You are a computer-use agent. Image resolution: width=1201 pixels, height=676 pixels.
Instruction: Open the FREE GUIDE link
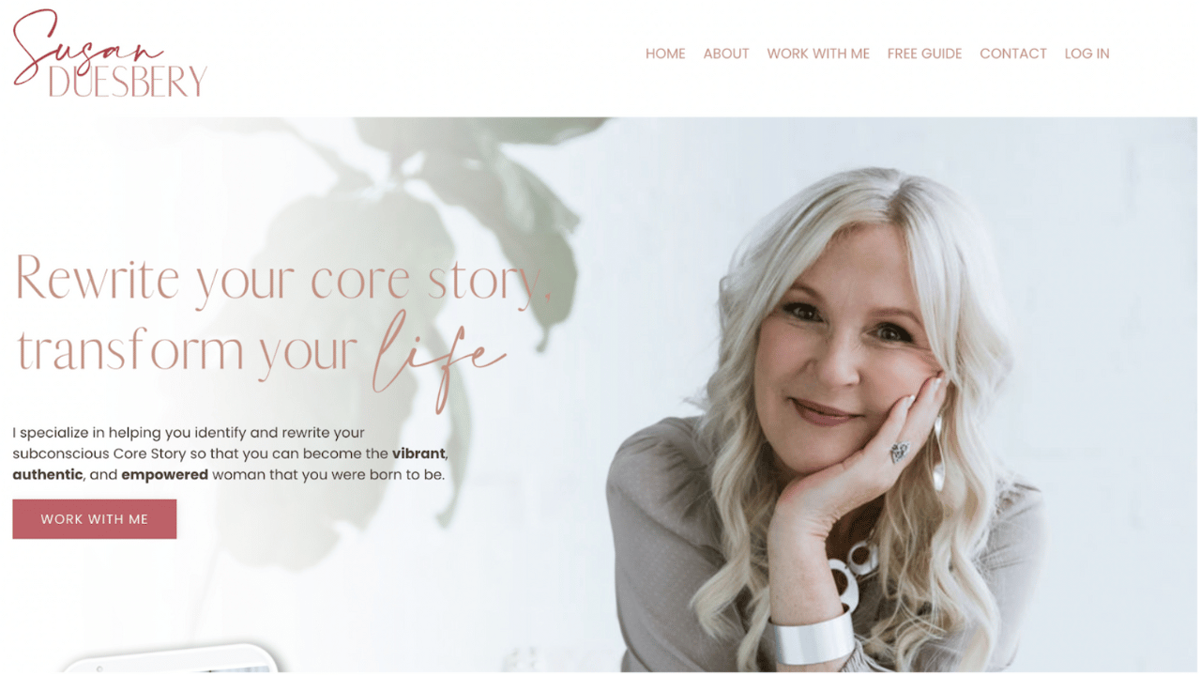pos(924,54)
